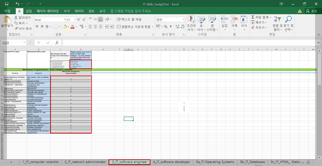Click the increase decimal icon
The image size is (322, 166).
pyautogui.click(x=178, y=27)
